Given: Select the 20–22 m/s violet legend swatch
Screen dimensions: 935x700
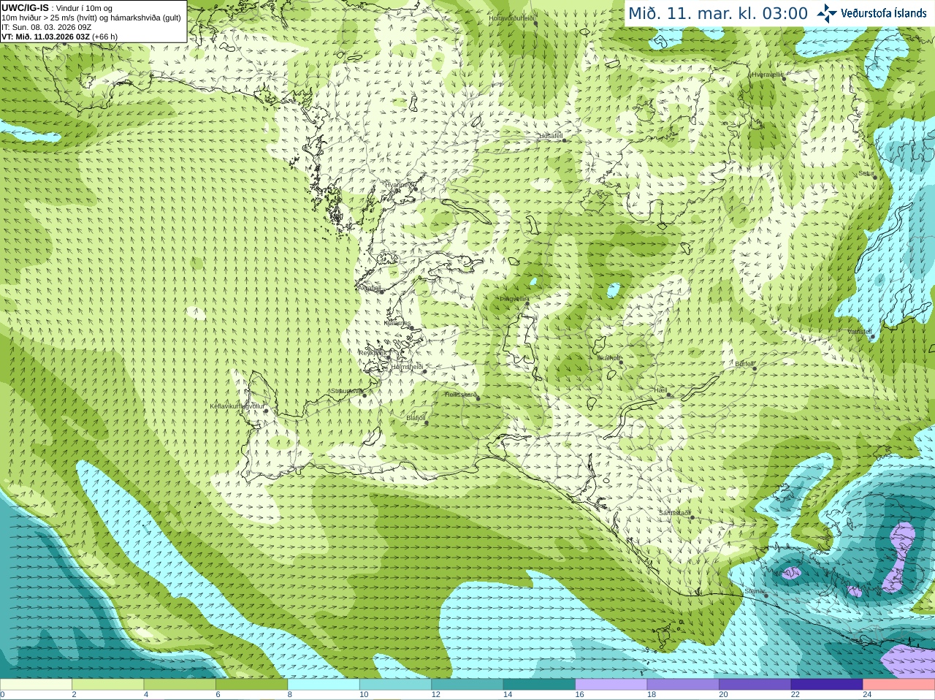Looking at the screenshot, I should click(x=755, y=685).
